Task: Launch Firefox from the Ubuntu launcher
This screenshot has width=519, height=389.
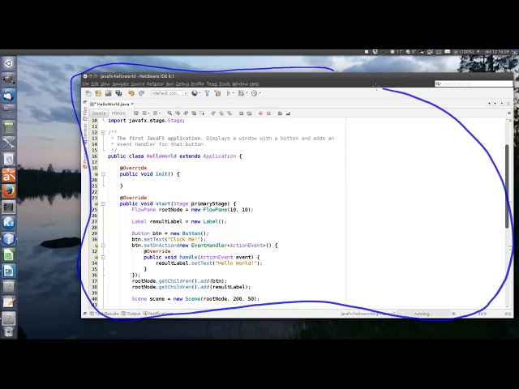Action: tap(9, 191)
